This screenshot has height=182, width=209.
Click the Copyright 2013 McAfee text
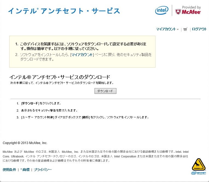pyautogui.click(x=25, y=143)
